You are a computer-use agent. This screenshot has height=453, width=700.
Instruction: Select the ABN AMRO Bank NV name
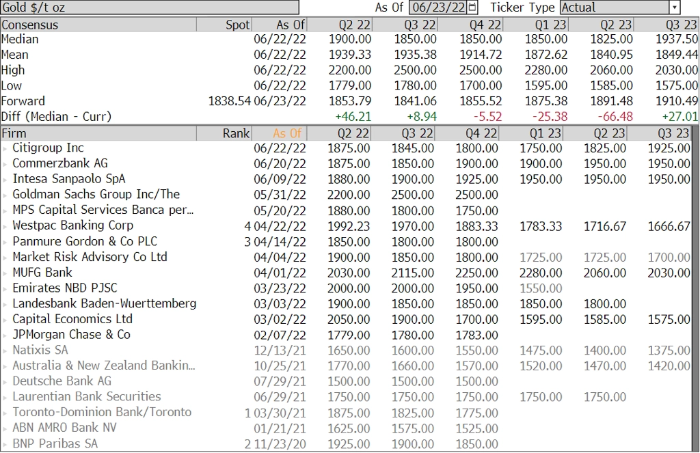point(64,428)
